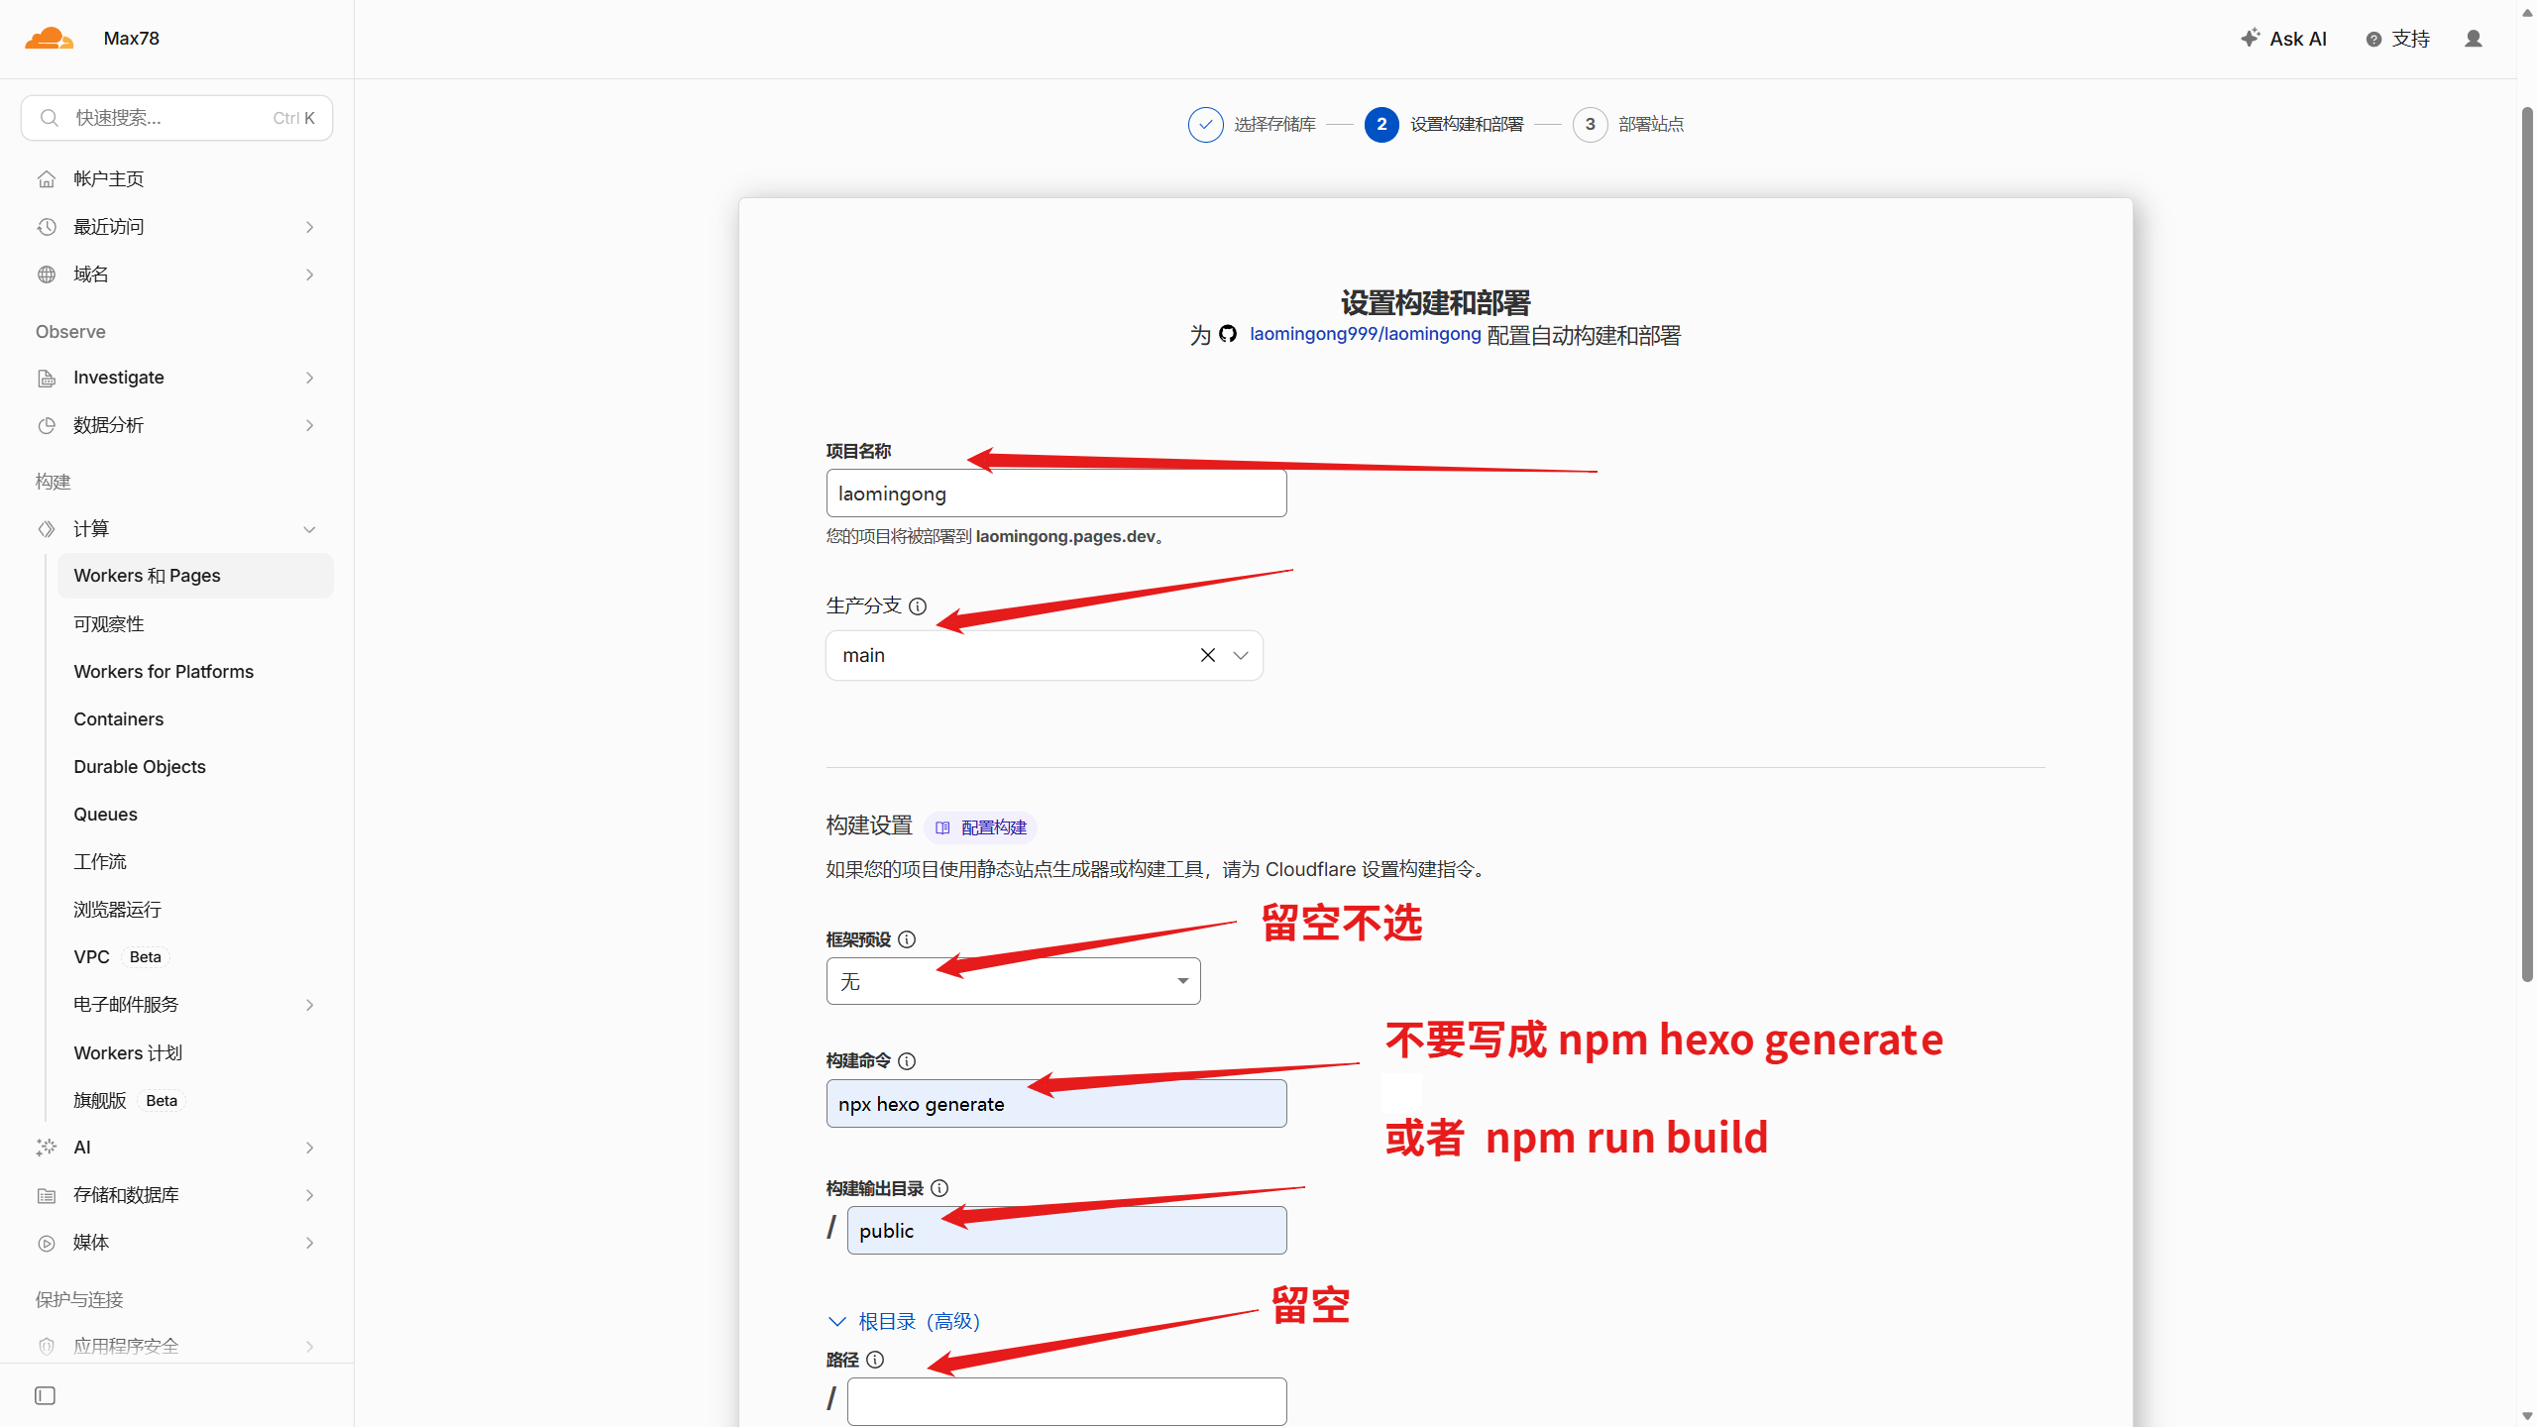Screen dimensions: 2537x1427
Task: Click the info icon next to 框架预设
Action: [x=907, y=939]
